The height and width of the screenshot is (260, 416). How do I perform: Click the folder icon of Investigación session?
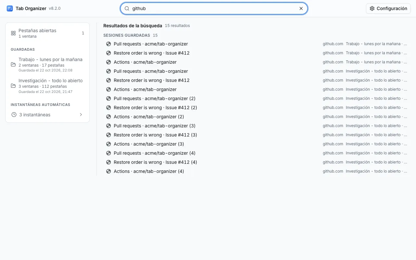[x=13, y=86]
